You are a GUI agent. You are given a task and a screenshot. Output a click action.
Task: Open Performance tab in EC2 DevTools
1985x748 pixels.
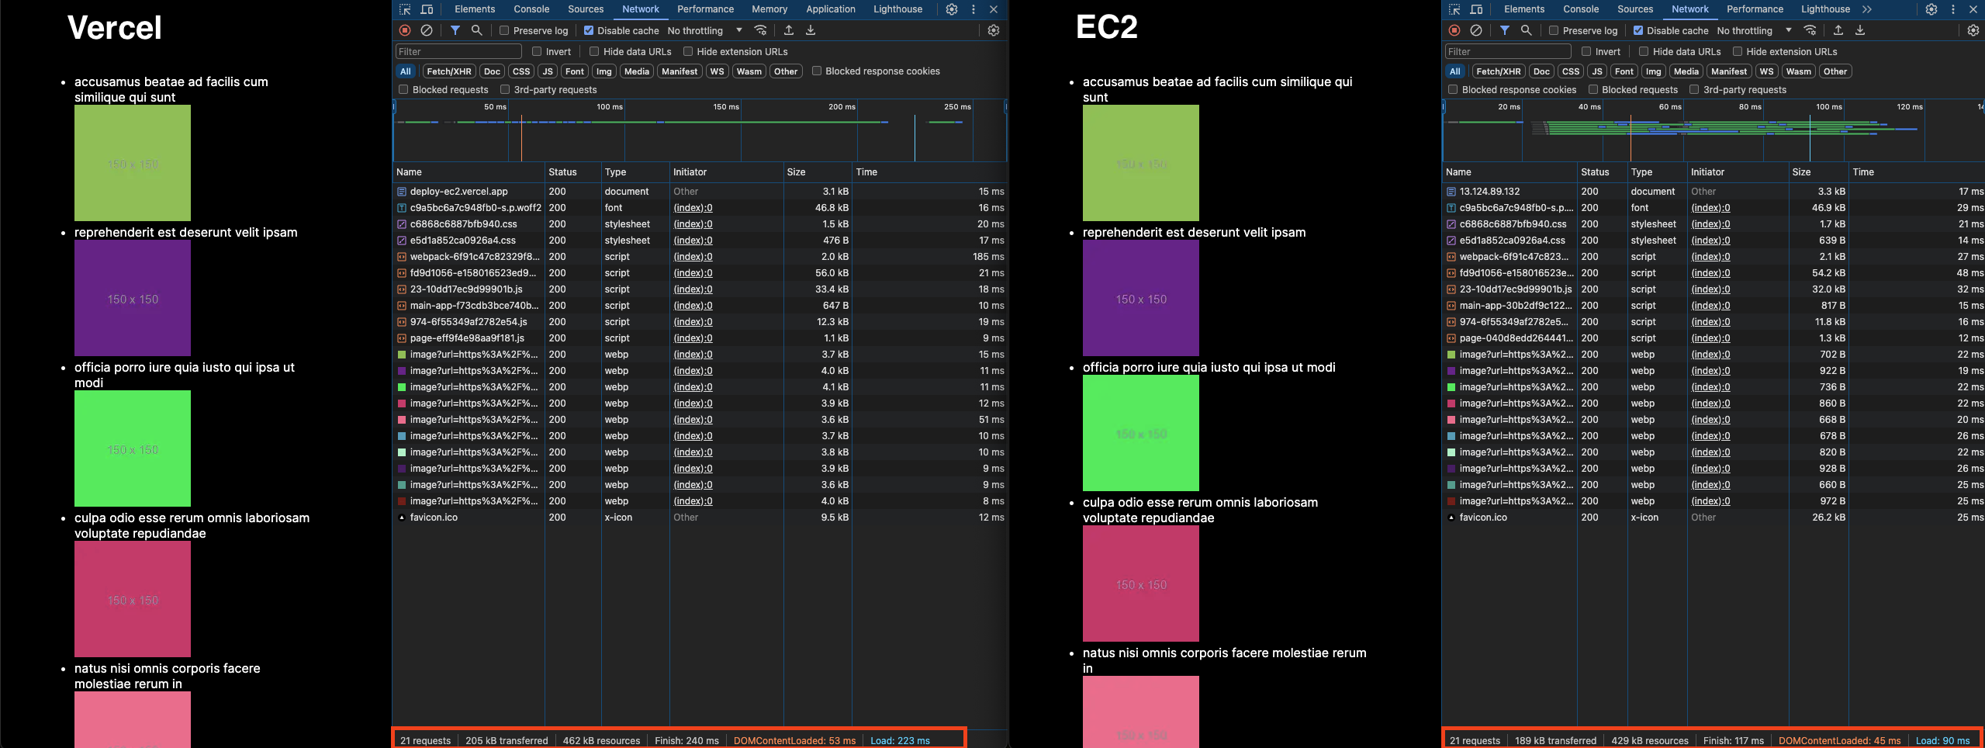point(1755,9)
